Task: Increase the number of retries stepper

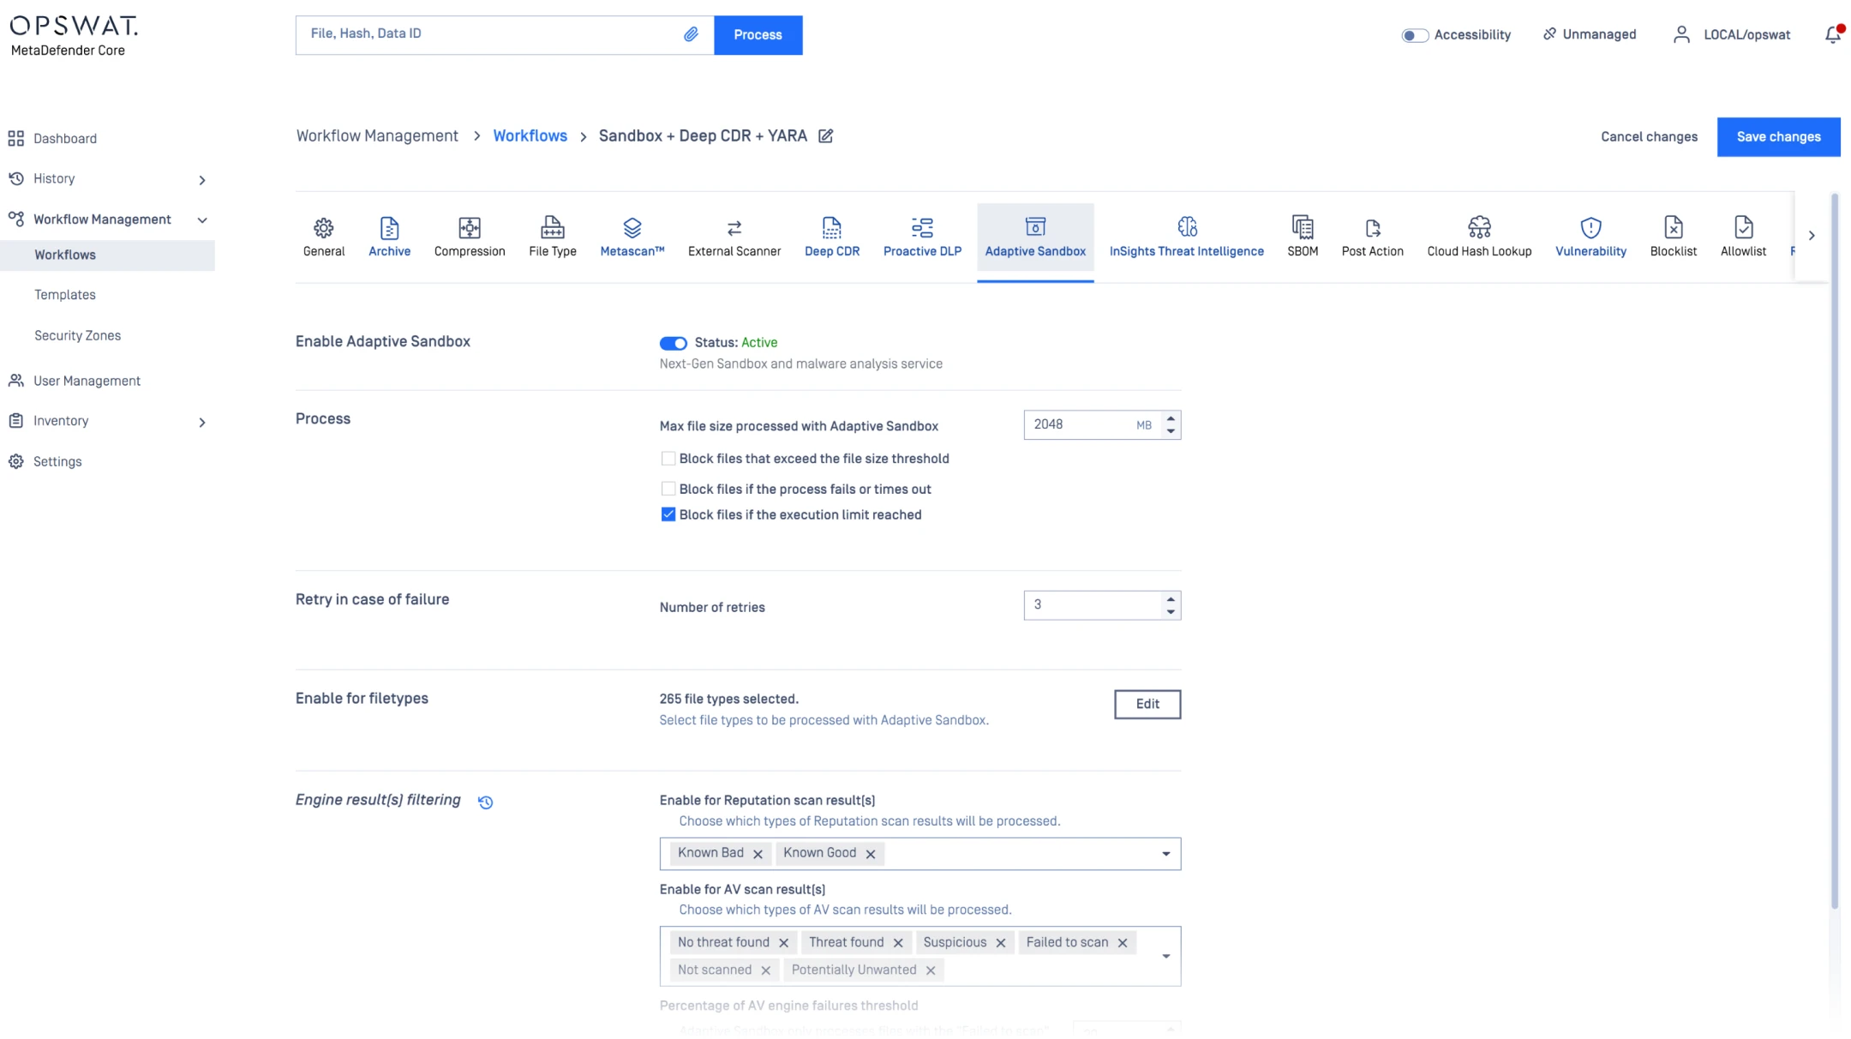Action: [1171, 598]
